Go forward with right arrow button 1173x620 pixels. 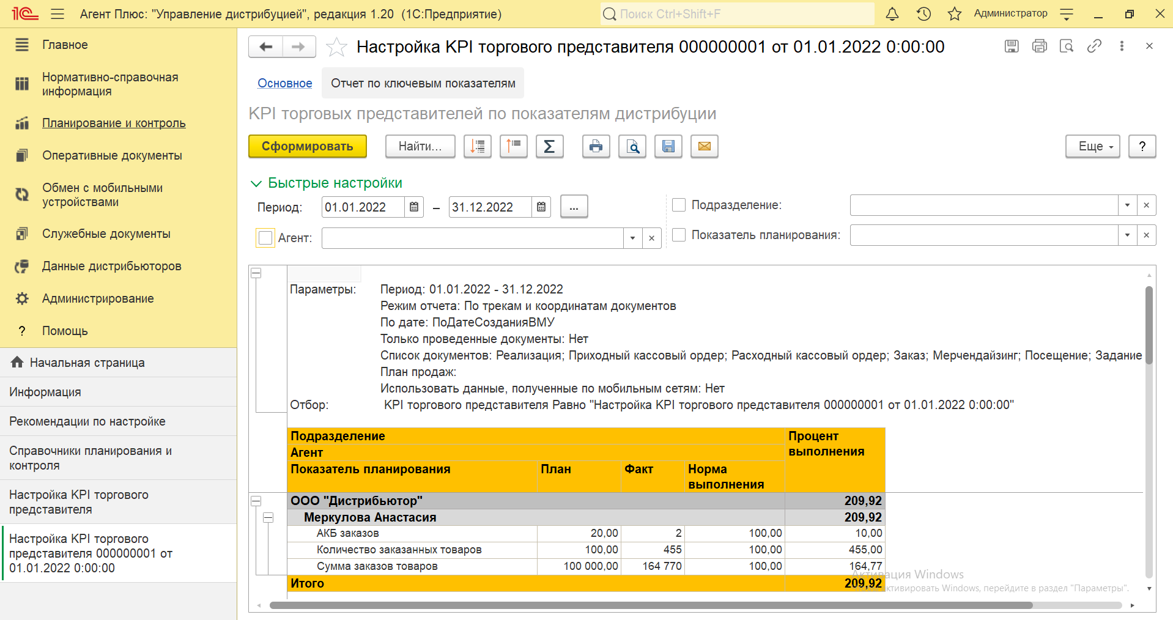pos(299,46)
